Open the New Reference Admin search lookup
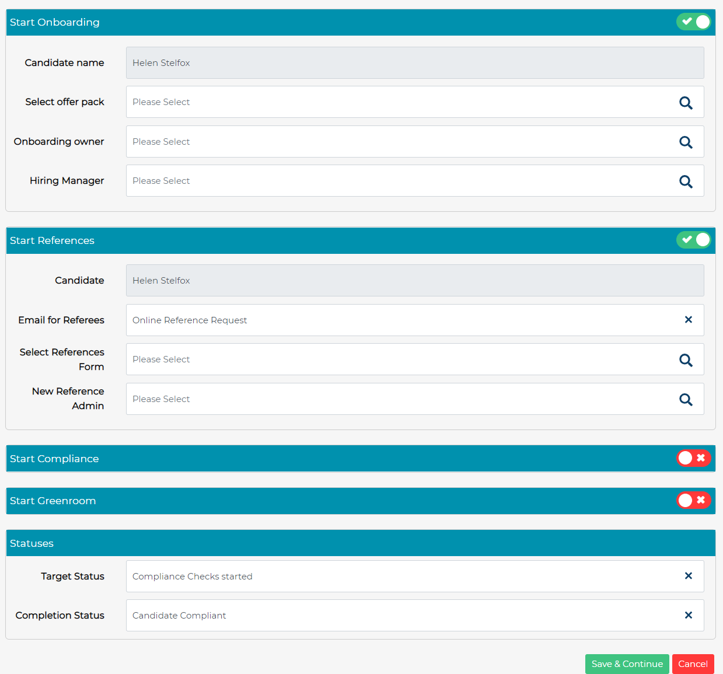The width and height of the screenshot is (723, 674). 686,399
